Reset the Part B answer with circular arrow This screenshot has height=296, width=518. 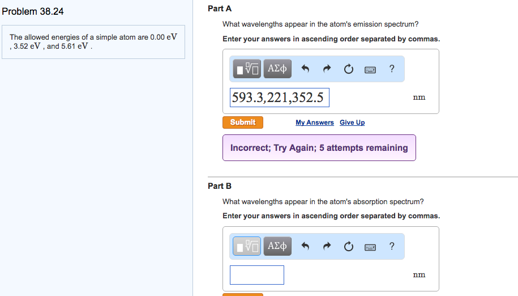(348, 247)
